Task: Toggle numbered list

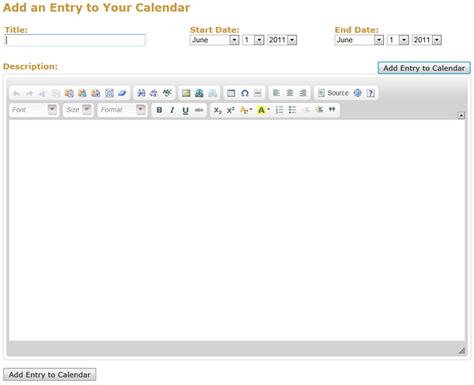Action: tap(280, 110)
